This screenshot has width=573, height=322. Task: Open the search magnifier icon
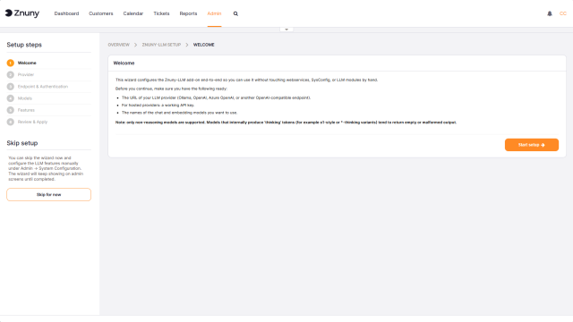coord(235,14)
